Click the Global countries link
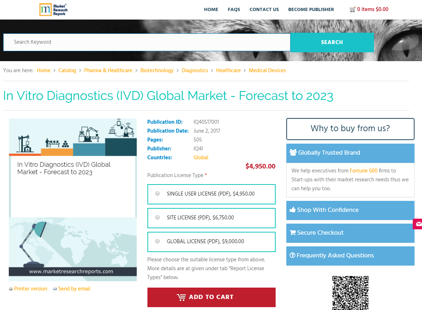The image size is (422, 310). tap(201, 157)
